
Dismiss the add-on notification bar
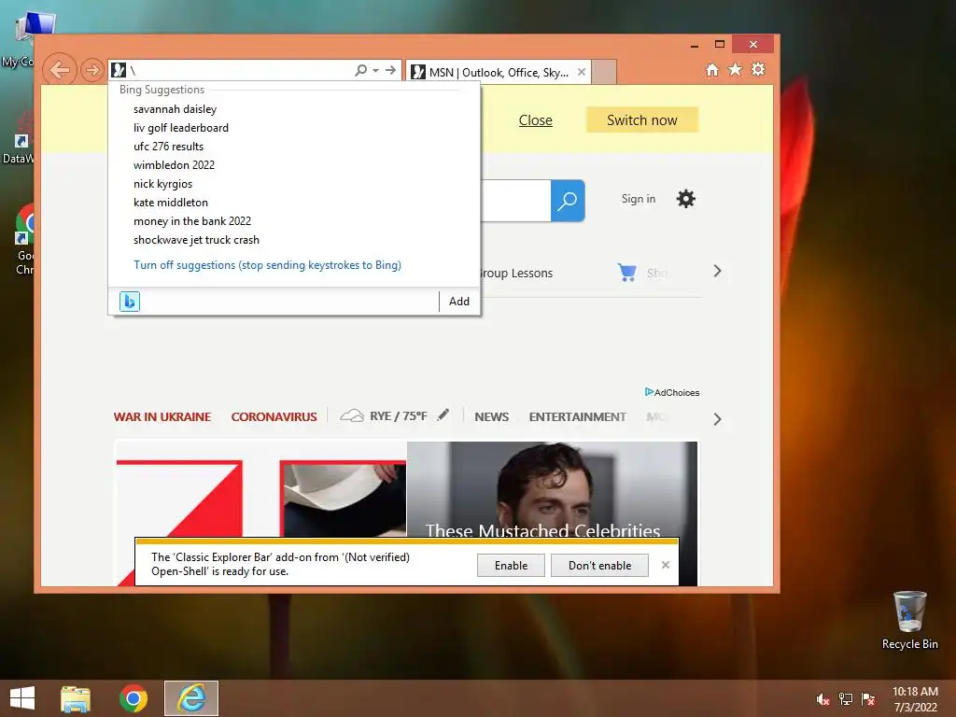click(x=666, y=565)
